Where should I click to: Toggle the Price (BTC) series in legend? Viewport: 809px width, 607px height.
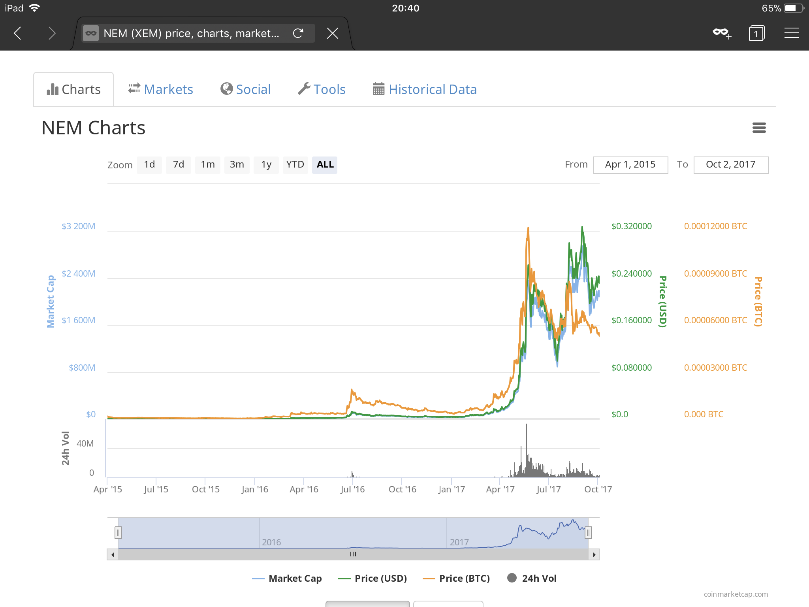456,579
